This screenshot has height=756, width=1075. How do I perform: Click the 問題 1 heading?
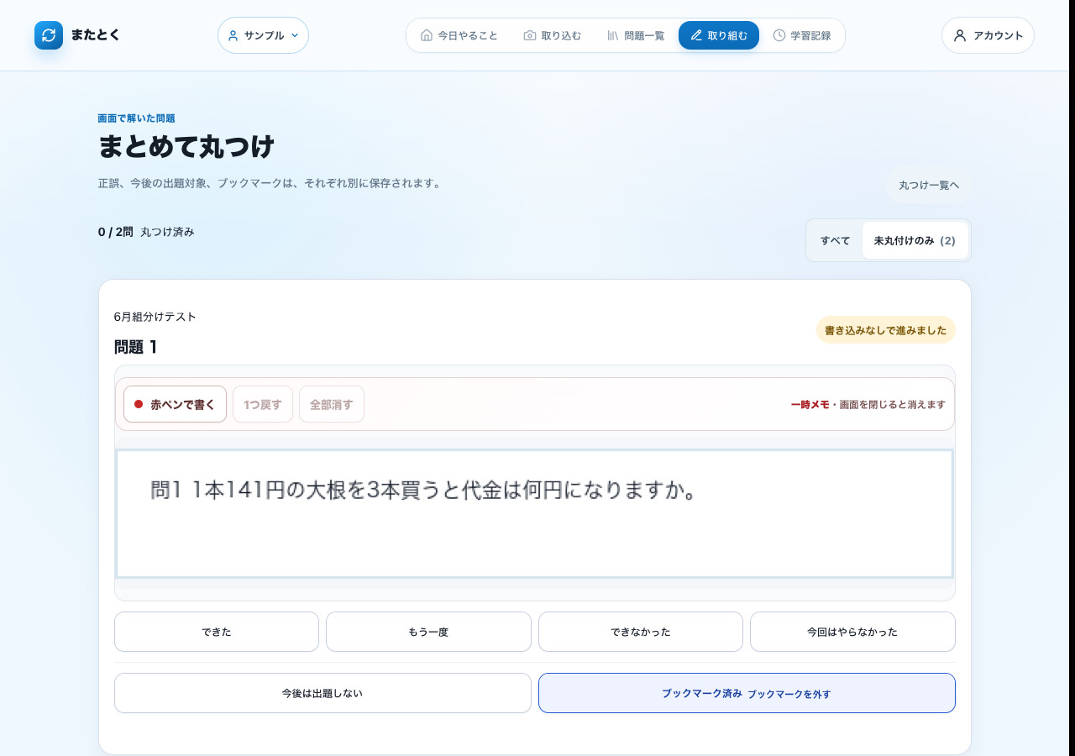136,347
